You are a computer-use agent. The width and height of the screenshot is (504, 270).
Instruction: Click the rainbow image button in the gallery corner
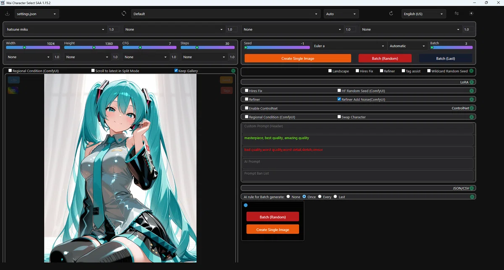(13, 90)
